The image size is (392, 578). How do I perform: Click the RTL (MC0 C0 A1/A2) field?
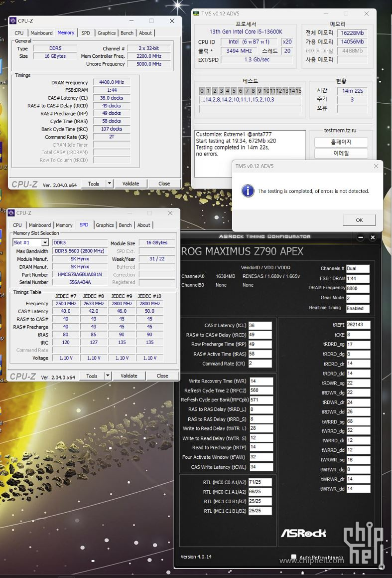point(260,482)
